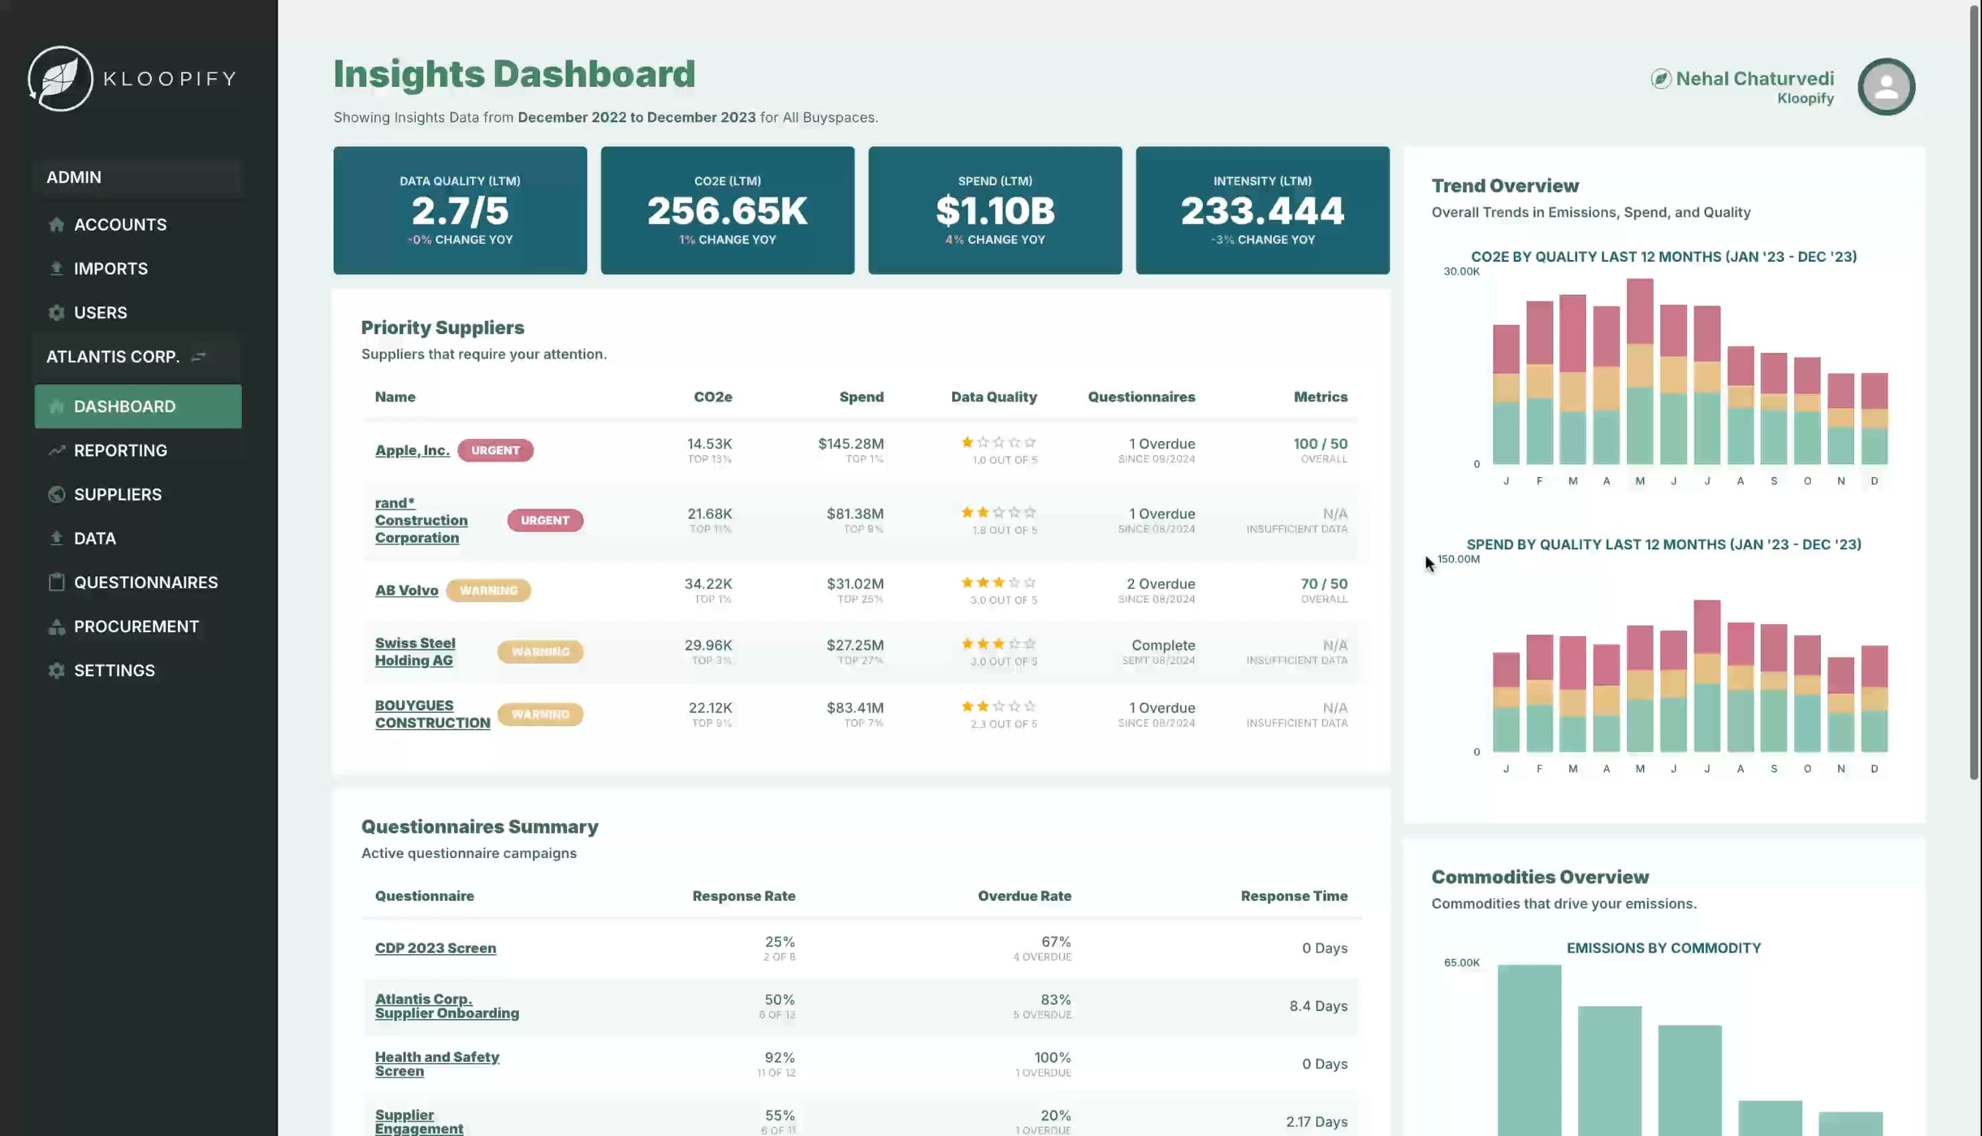The image size is (1982, 1136).
Task: Click WARNING badge for BOUYGUES CONSTRUCTION
Action: 540,714
